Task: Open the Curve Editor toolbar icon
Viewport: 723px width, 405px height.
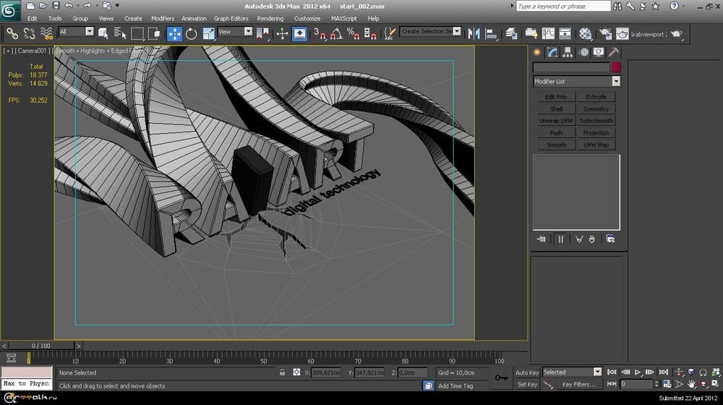Action: click(x=547, y=33)
